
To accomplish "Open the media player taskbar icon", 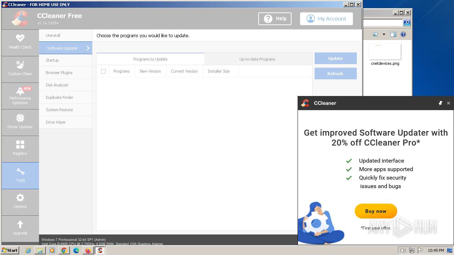I will point(52,250).
